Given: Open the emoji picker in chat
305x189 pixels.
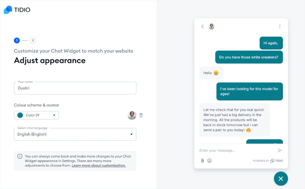Looking at the screenshot, I should (209, 160).
